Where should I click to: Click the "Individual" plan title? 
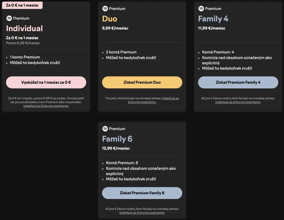tap(24, 28)
